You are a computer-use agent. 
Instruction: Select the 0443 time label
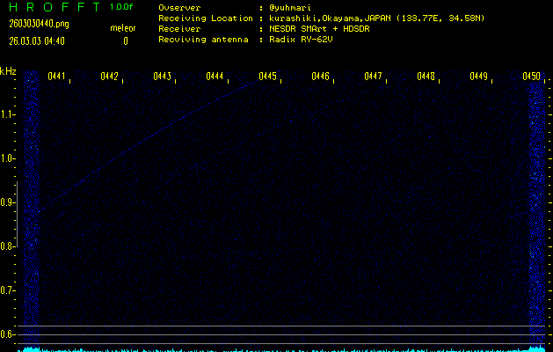(x=163, y=77)
